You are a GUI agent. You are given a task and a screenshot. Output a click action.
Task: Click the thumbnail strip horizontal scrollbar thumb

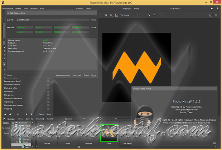tap(79, 147)
